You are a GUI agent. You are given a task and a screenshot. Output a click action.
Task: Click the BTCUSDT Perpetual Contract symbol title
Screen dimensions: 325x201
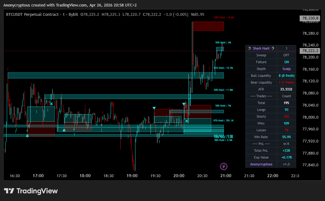point(32,15)
